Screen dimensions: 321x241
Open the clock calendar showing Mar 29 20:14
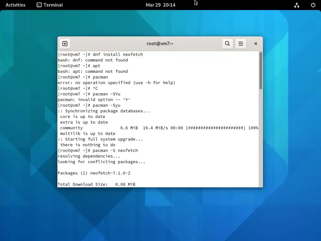(160, 5)
